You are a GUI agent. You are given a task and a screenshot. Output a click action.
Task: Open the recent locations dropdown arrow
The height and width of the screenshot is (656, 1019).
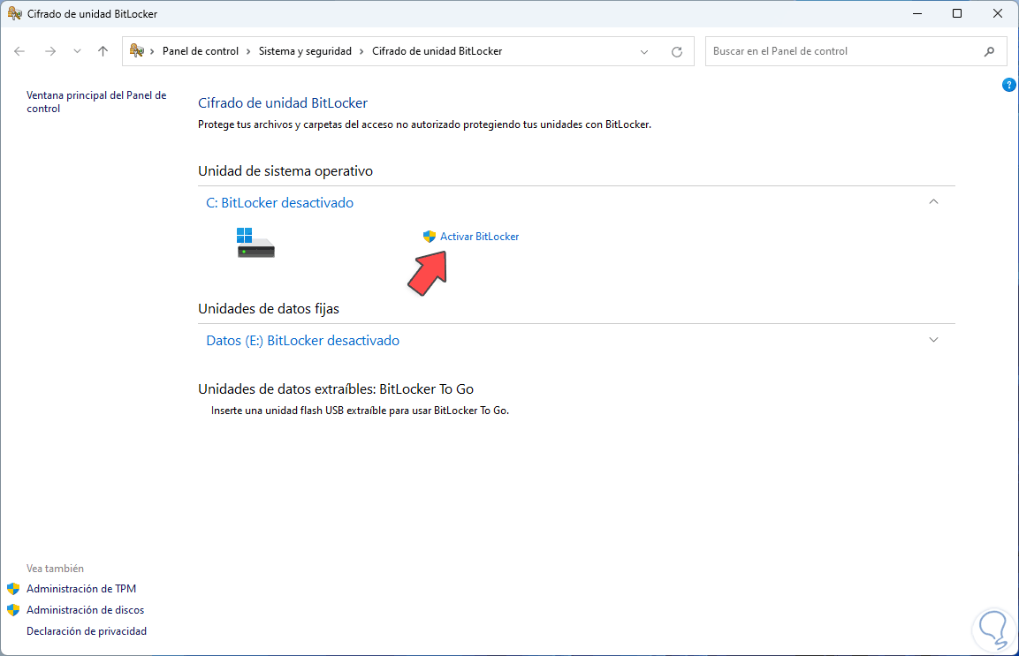[x=78, y=51]
